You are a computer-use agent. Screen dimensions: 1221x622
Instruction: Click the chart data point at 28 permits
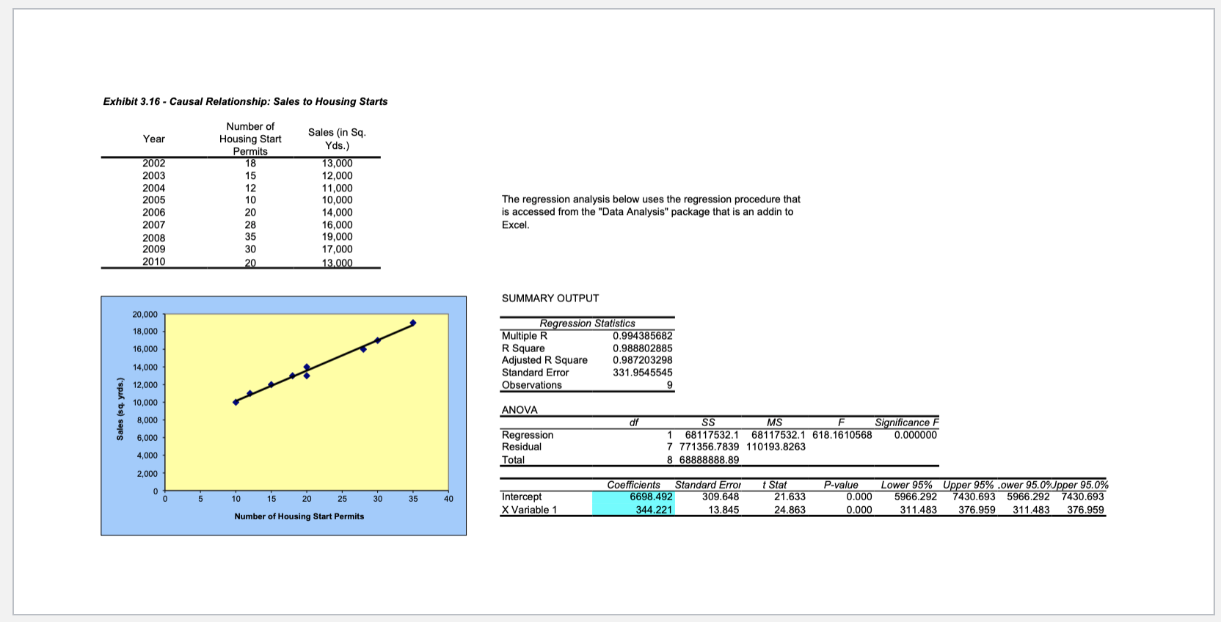coord(363,349)
